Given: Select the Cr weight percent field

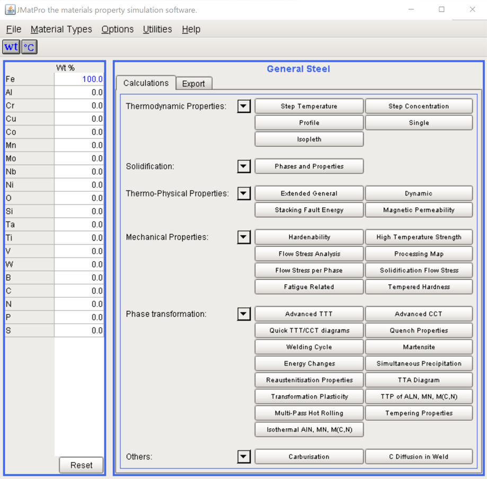Looking at the screenshot, I should (79, 105).
